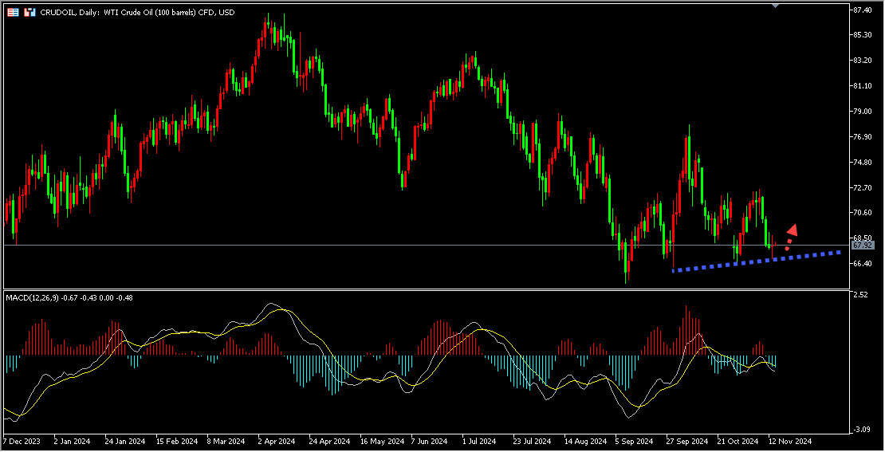Click the 66.40 price scale level
Viewport: 885px width, 452px height.
[863, 264]
